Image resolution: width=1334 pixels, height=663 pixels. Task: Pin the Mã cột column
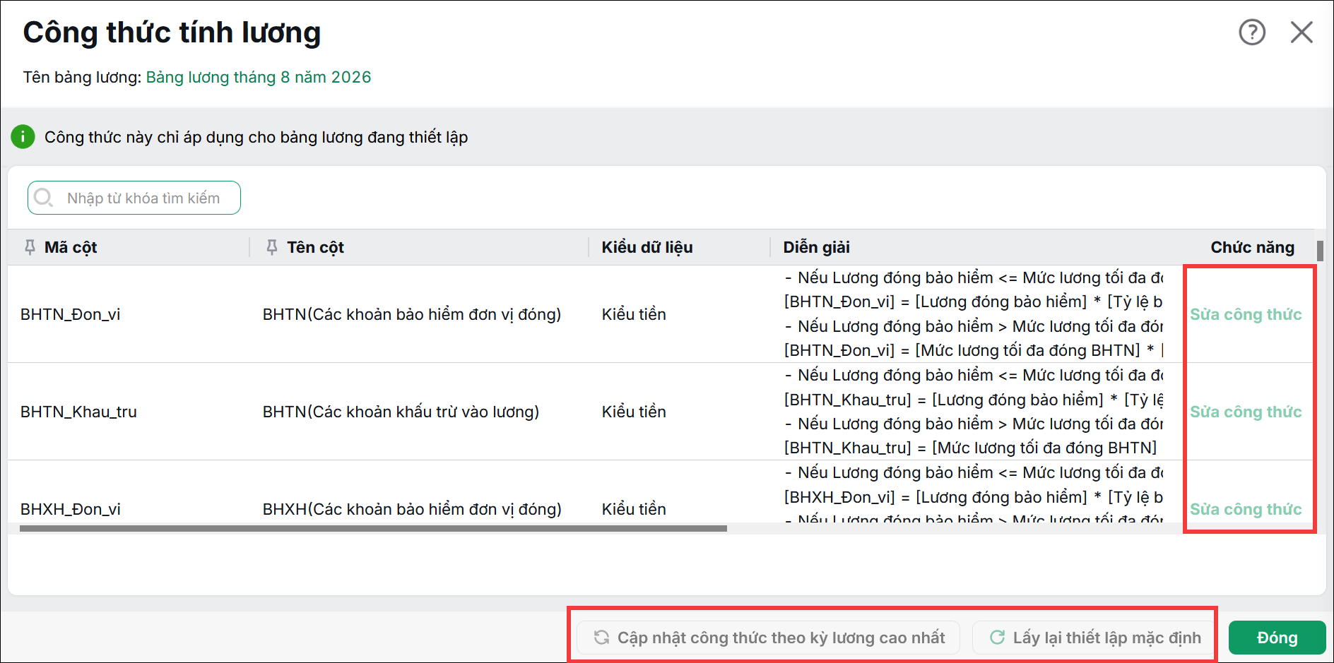pyautogui.click(x=30, y=247)
